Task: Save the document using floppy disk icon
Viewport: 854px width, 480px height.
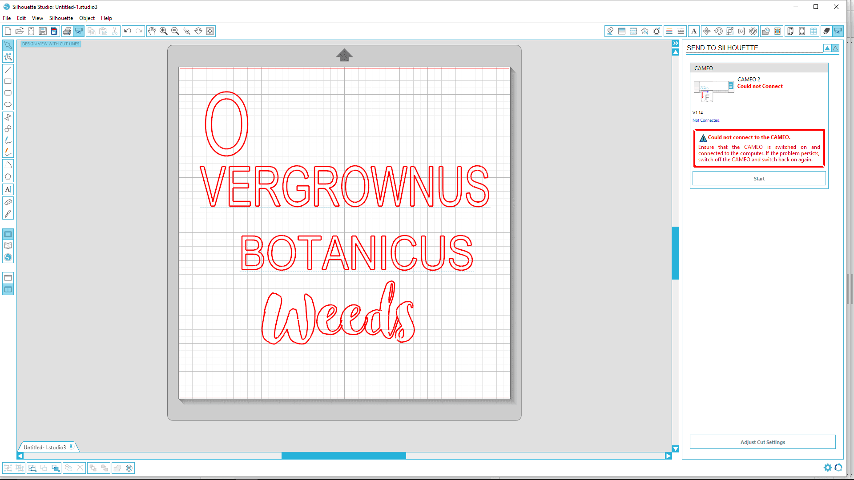Action: (x=43, y=31)
